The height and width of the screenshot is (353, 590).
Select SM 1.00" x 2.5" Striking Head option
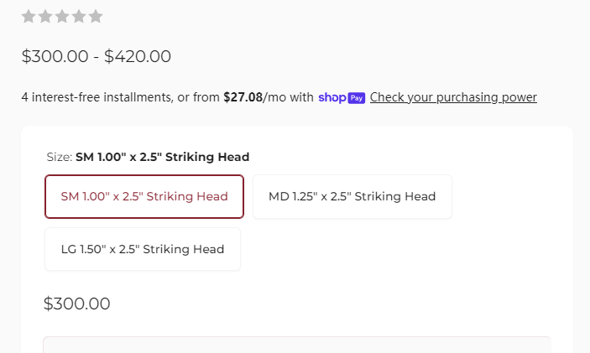[x=144, y=196]
